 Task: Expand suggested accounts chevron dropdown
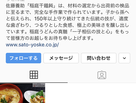124,58
